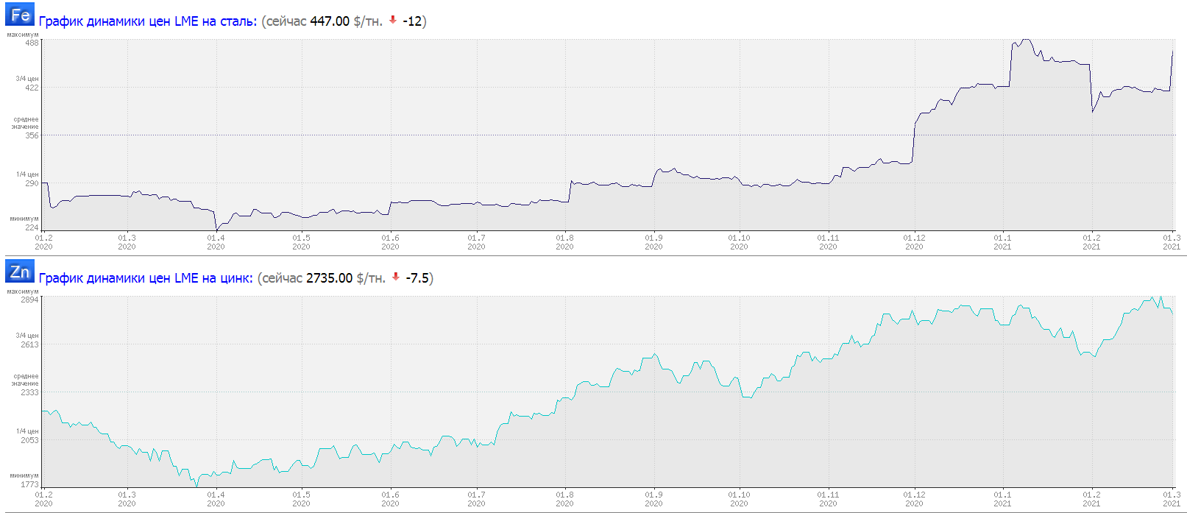
Task: Click 01.8 2020 date on zinc chart axis
Action: click(564, 499)
